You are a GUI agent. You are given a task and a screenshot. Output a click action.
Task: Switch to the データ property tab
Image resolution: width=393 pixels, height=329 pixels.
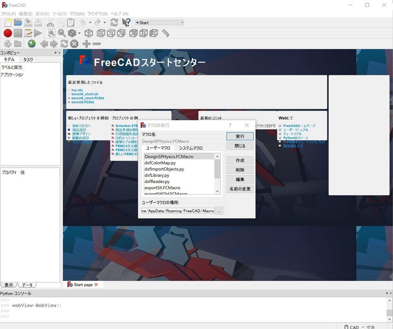coord(27,285)
